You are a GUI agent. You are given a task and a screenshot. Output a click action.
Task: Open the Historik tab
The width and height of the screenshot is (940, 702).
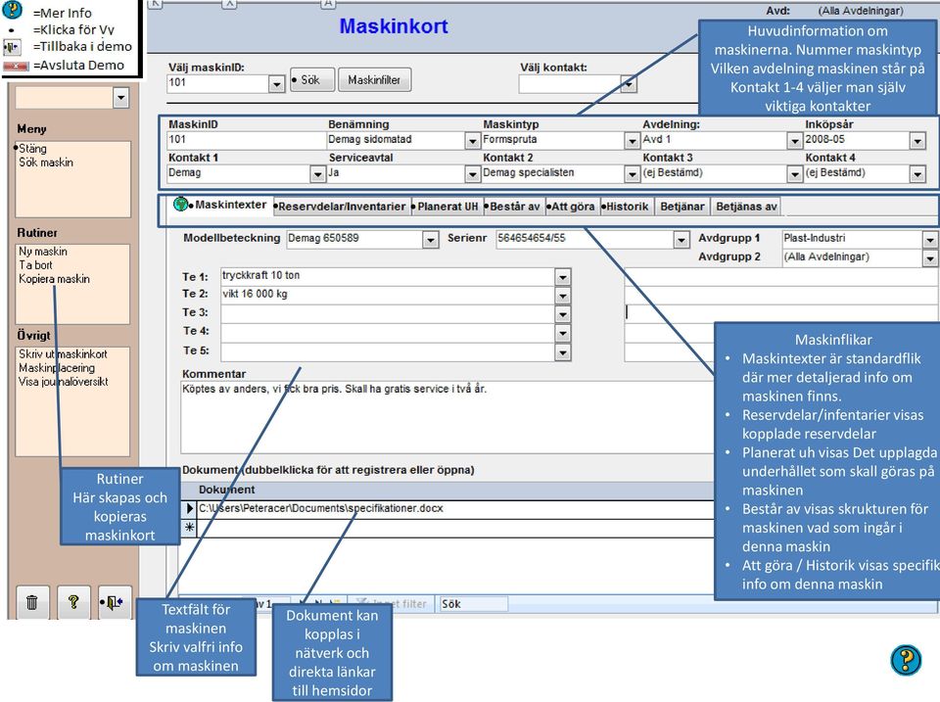627,207
